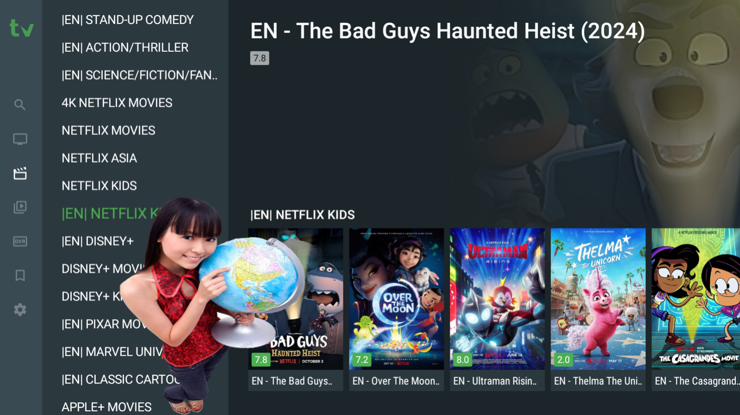
Task: Click the green tv logo
Action: (x=22, y=28)
